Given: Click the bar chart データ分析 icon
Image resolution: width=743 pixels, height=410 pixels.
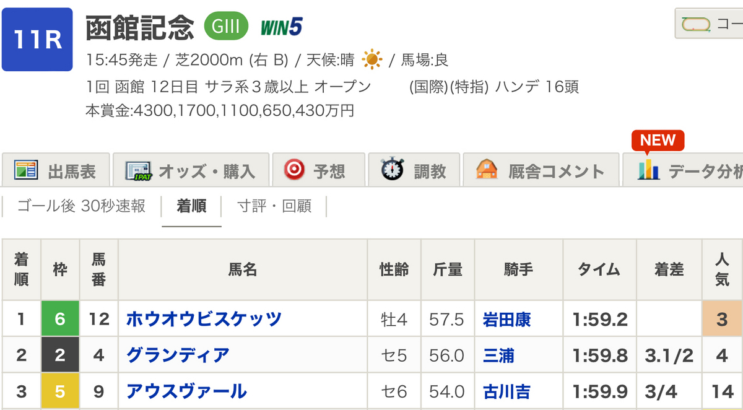Looking at the screenshot, I should click(648, 169).
